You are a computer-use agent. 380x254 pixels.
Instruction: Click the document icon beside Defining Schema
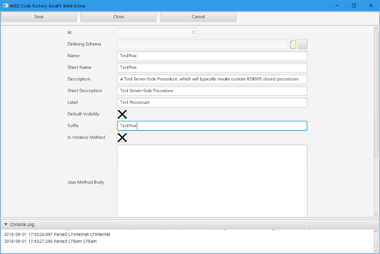pos(293,44)
